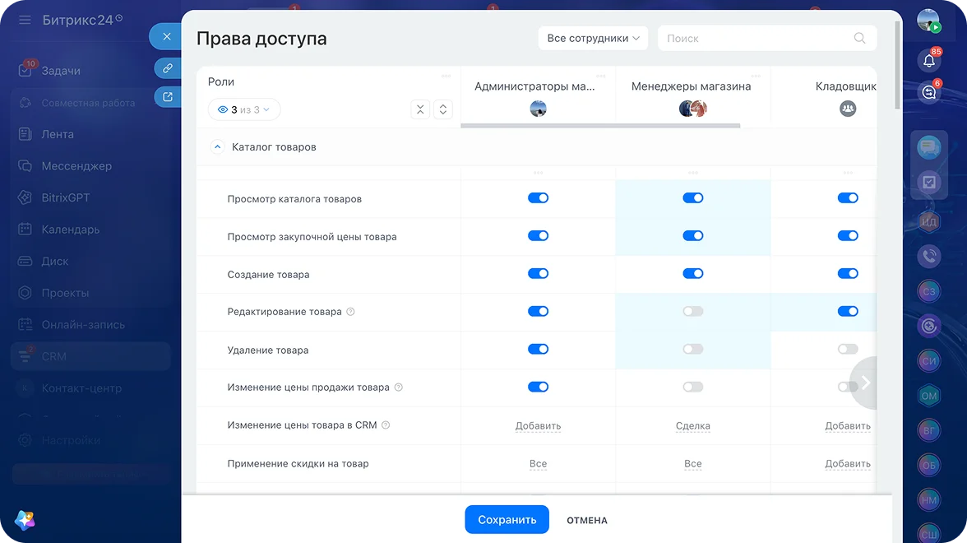Click Добавить for Администраторы CRM price change

[x=538, y=426]
